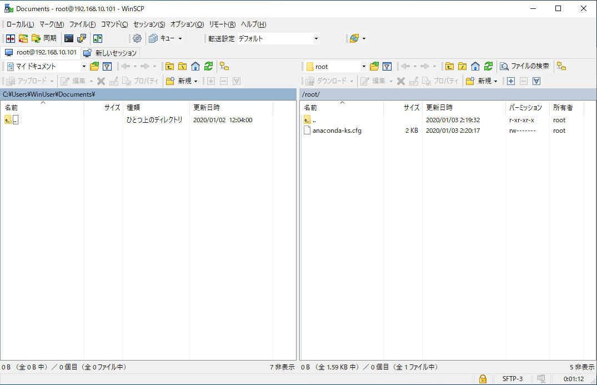Refresh the local panel directory
The image size is (597, 385).
click(208, 66)
